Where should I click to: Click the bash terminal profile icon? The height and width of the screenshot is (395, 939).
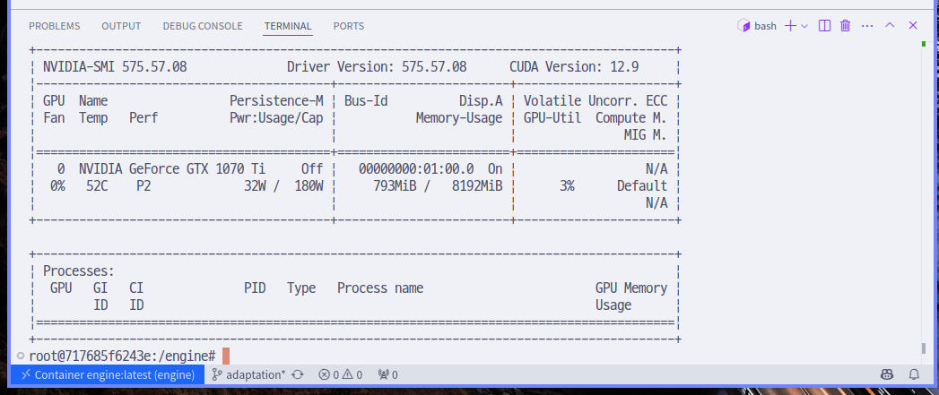[x=743, y=26]
